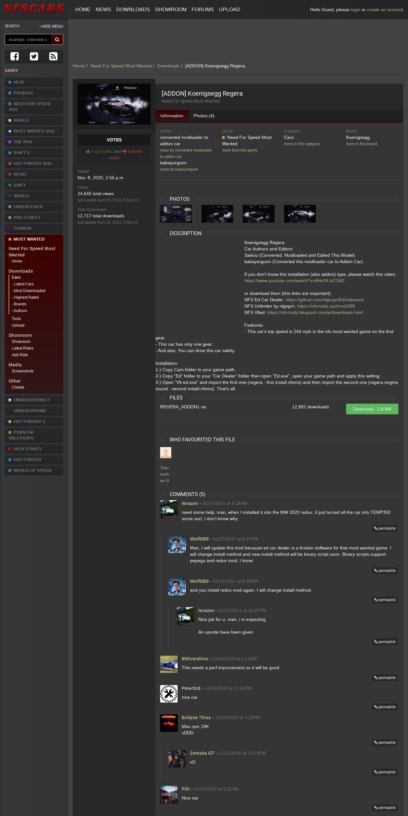
Task: Click the search magnifier button
Action: 57,39
